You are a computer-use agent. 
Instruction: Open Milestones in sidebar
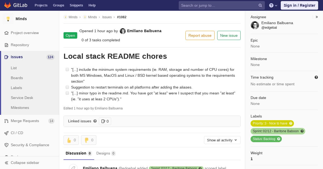tap(20, 108)
